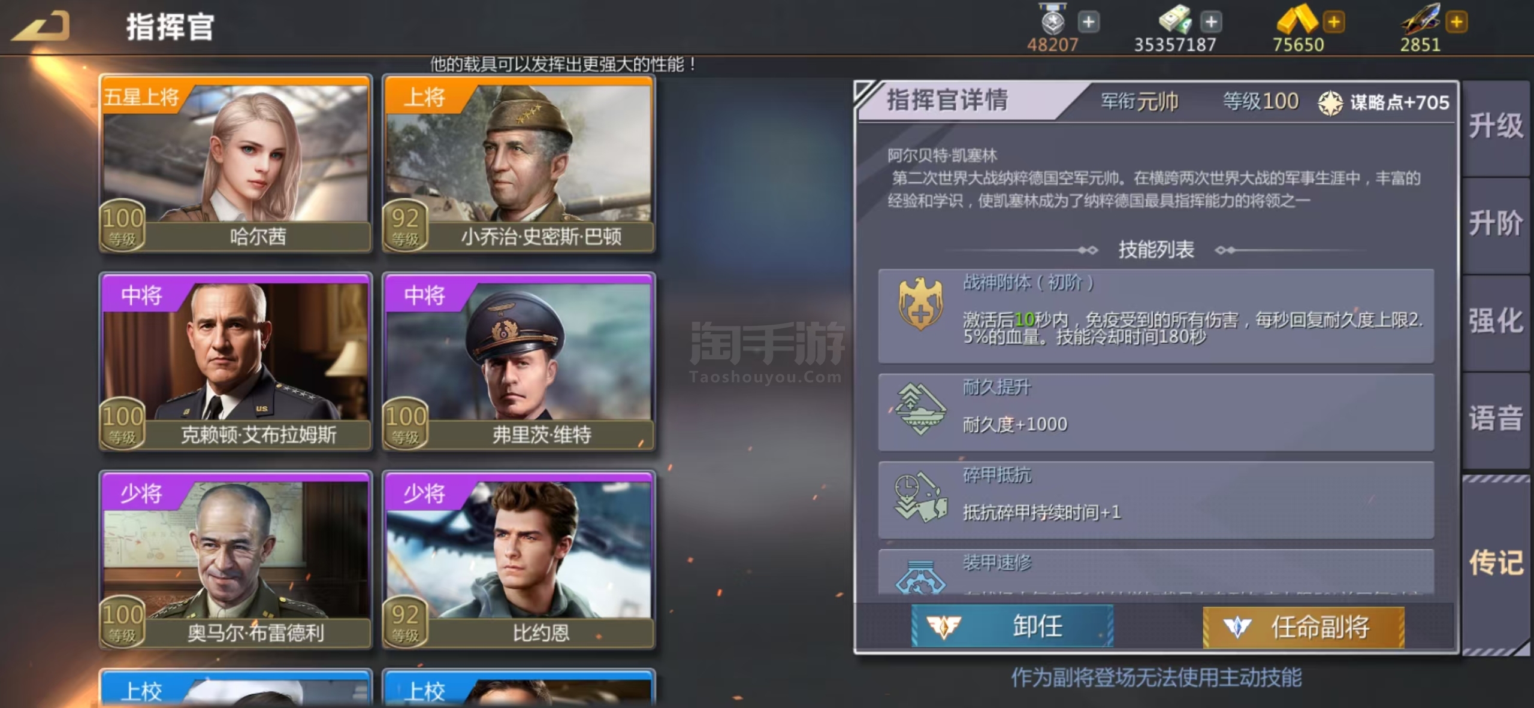Viewport: 1534px width, 708px height.
Task: Open the 升级 tab
Action: tap(1496, 127)
